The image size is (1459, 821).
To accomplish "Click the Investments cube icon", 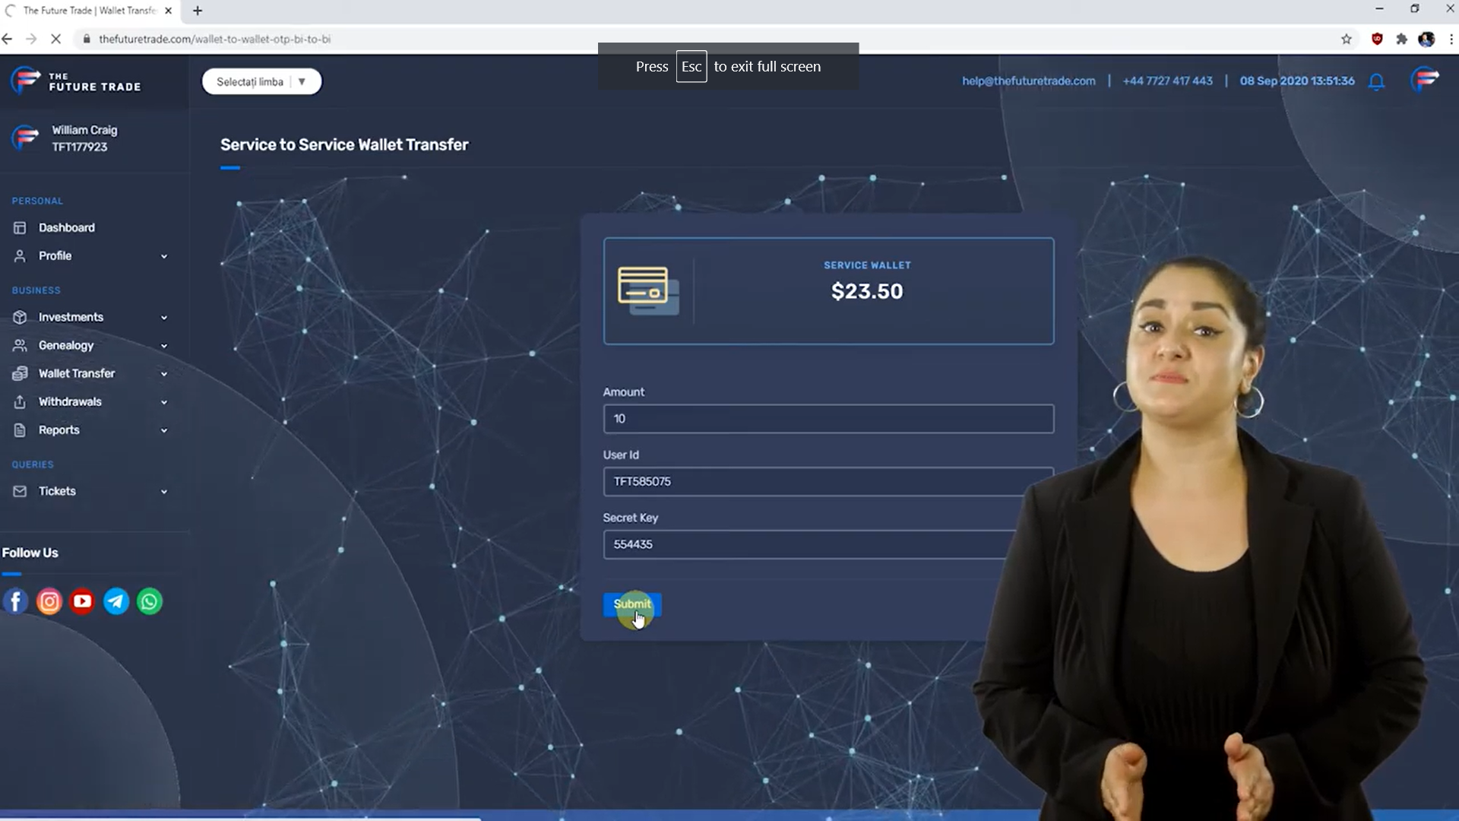I will (x=20, y=317).
